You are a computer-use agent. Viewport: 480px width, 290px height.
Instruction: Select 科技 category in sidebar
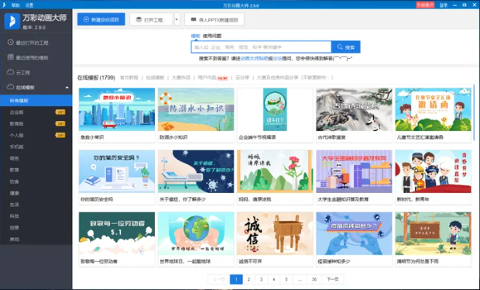click(x=14, y=216)
